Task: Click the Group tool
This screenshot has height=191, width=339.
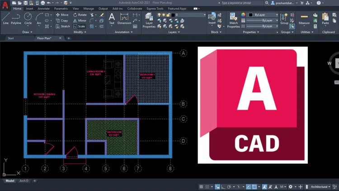Action: coord(284,19)
